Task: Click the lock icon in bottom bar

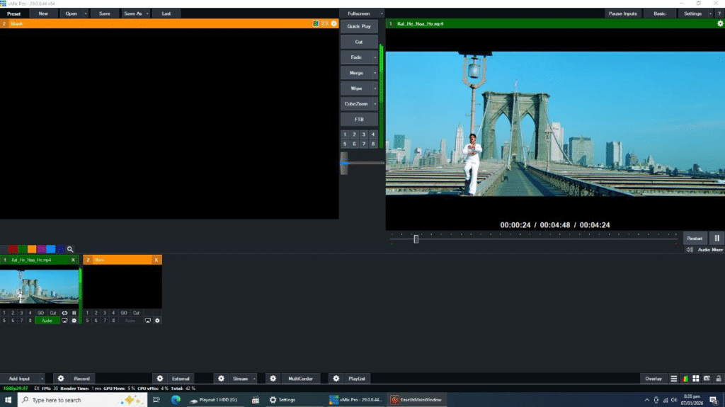Action: coord(717,379)
